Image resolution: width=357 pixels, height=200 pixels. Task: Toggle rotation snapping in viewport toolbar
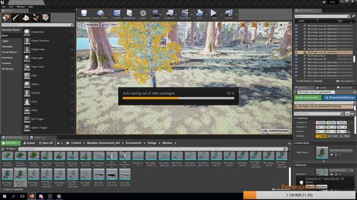[x=254, y=24]
